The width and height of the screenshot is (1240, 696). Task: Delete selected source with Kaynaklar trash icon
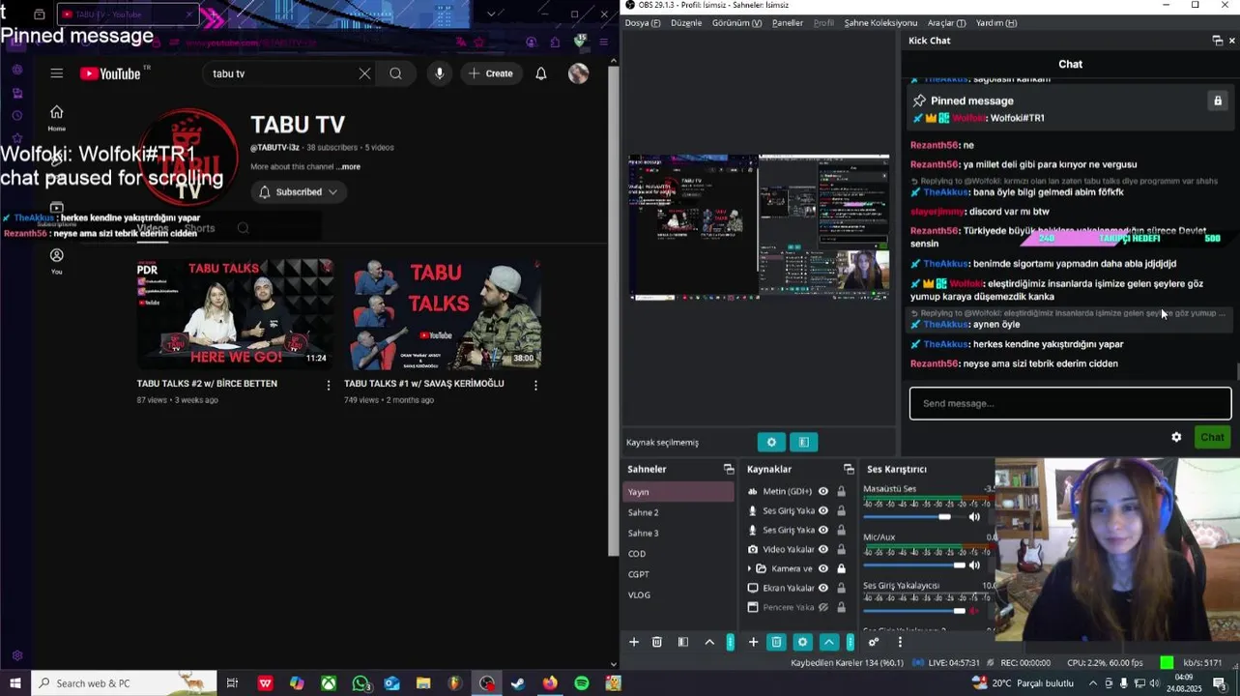[x=776, y=642]
